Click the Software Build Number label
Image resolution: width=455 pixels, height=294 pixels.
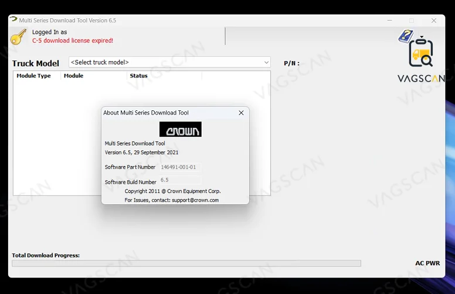tap(130, 182)
